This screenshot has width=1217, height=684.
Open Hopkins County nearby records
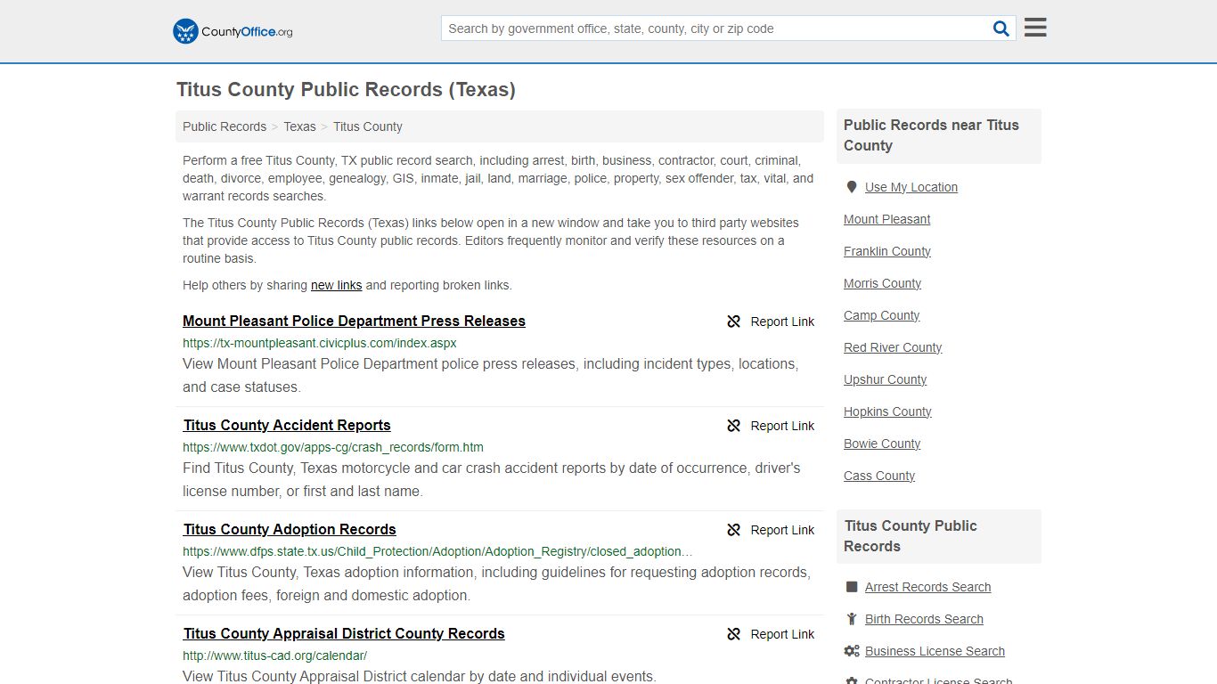coord(888,411)
